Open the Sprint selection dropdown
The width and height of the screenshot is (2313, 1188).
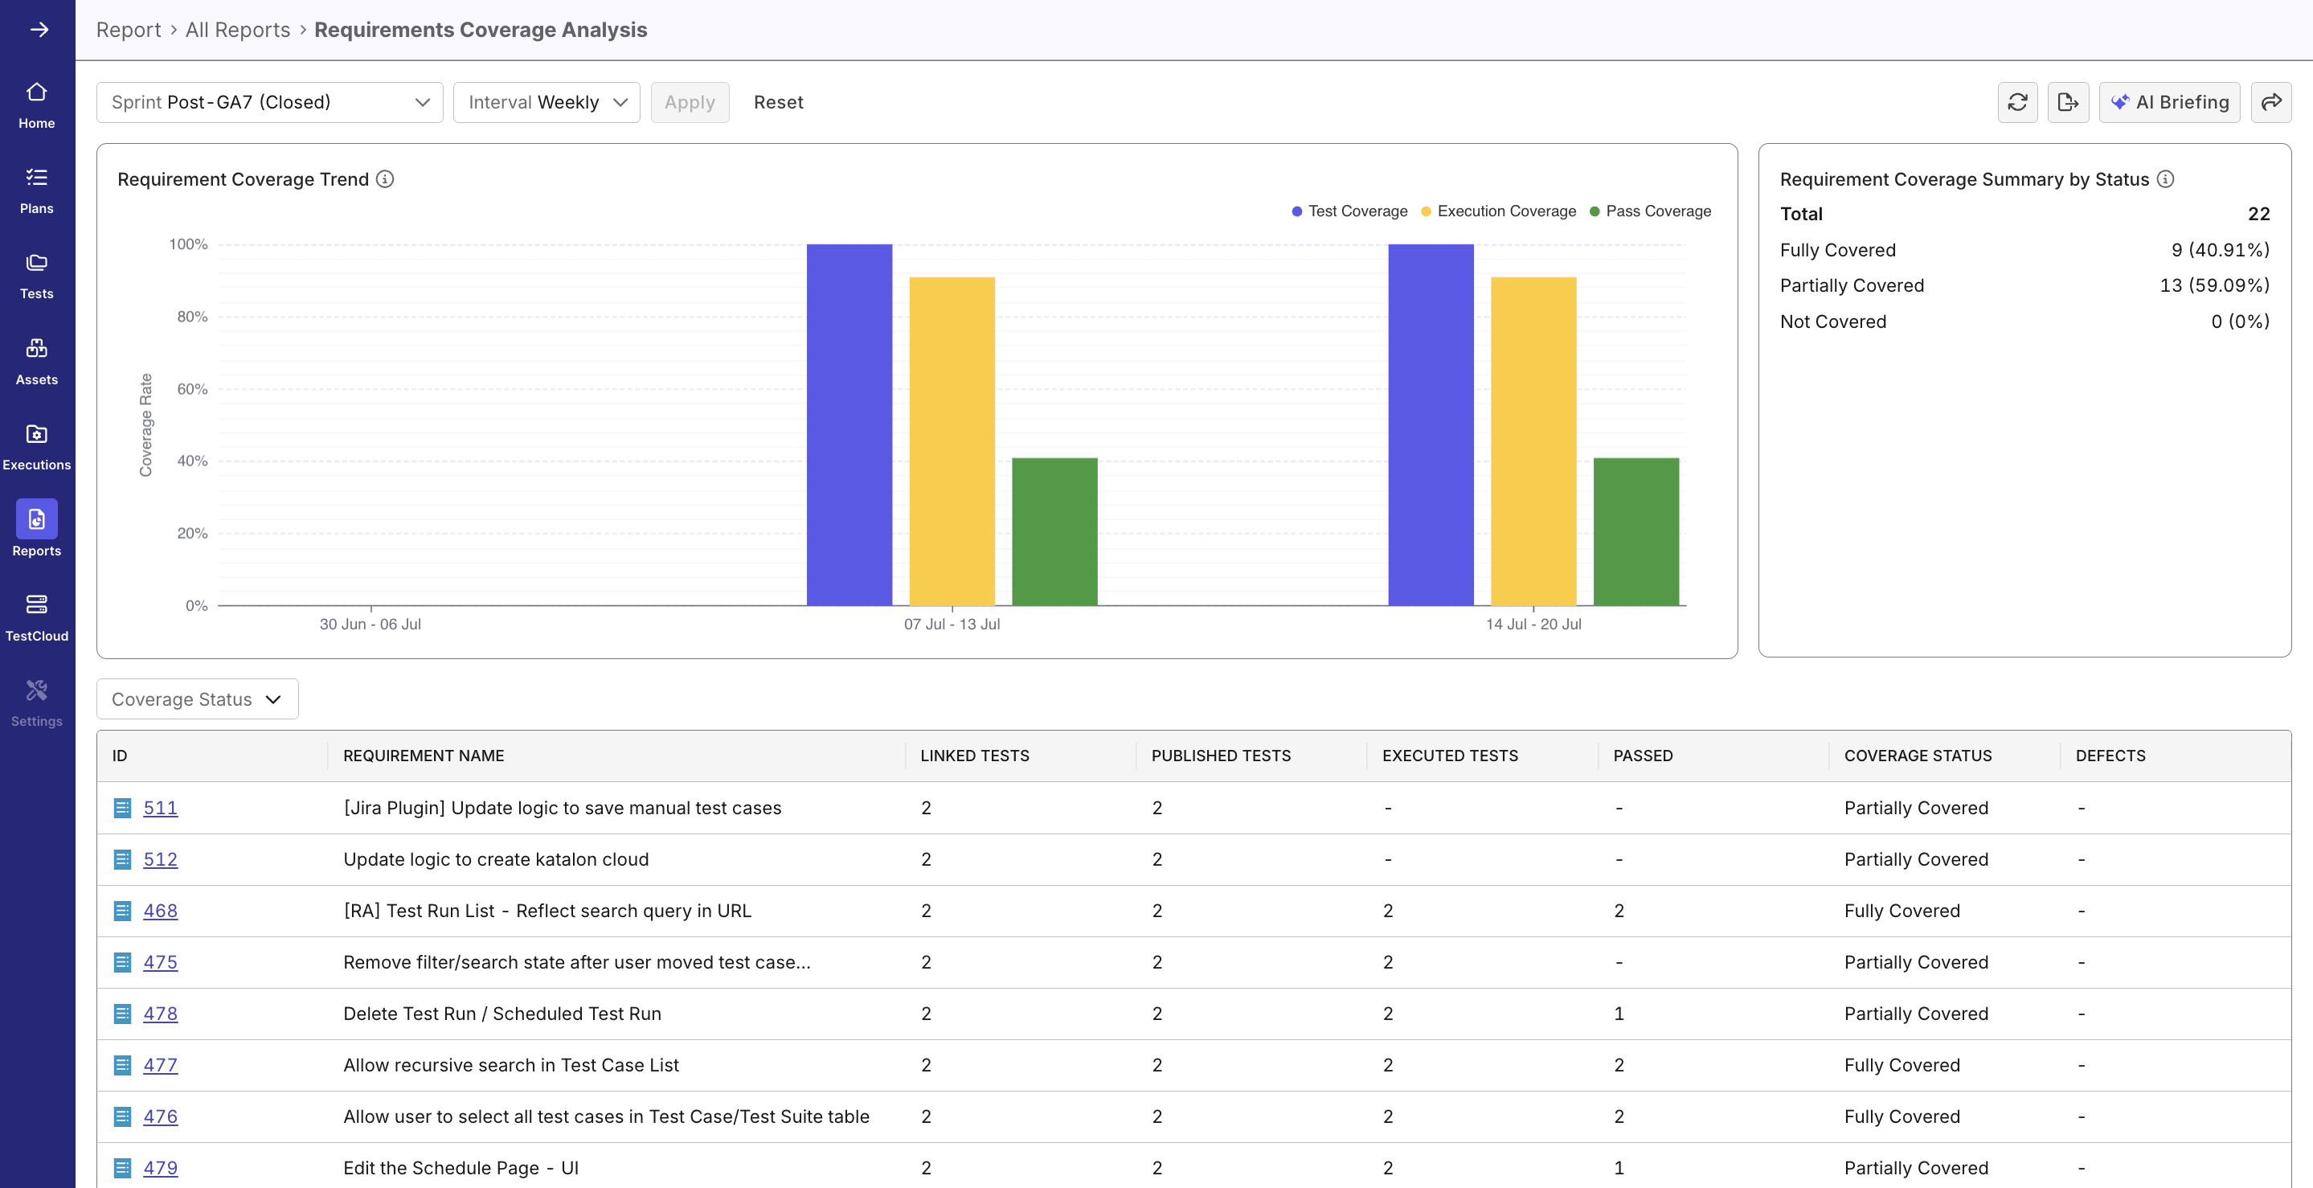[268, 101]
